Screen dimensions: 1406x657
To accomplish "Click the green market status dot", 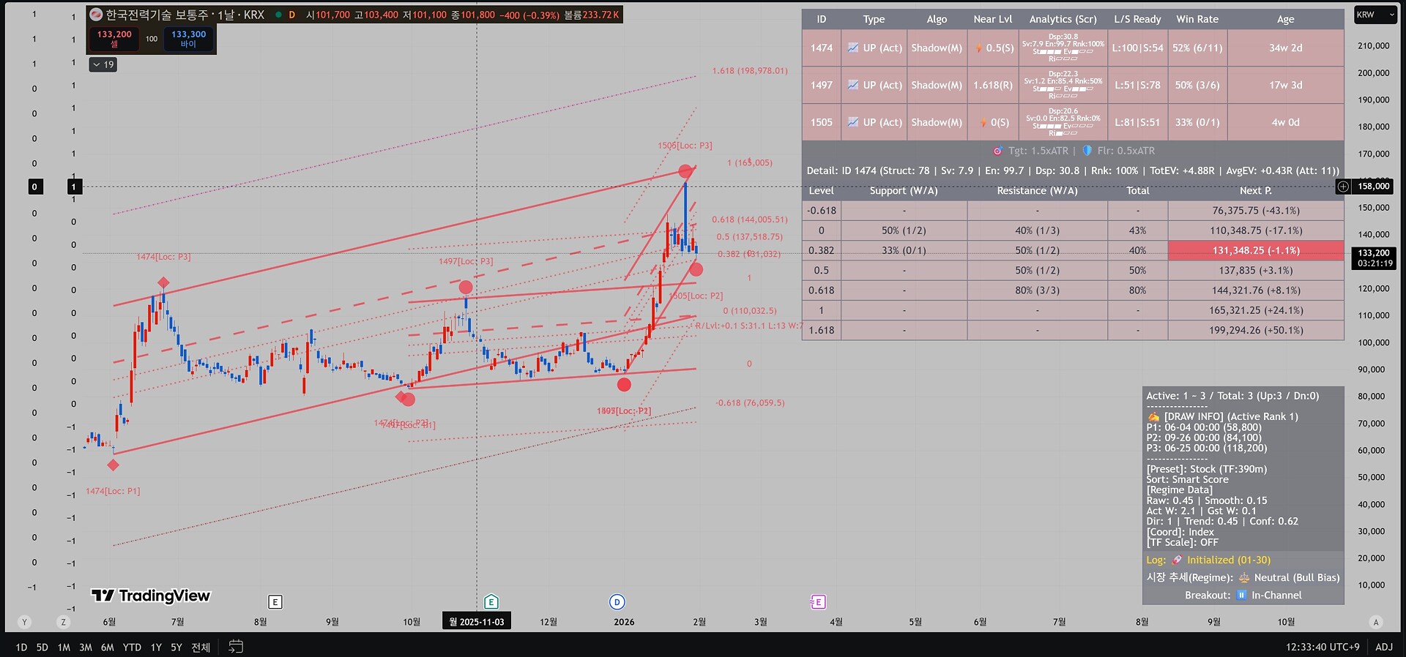I will (x=278, y=15).
